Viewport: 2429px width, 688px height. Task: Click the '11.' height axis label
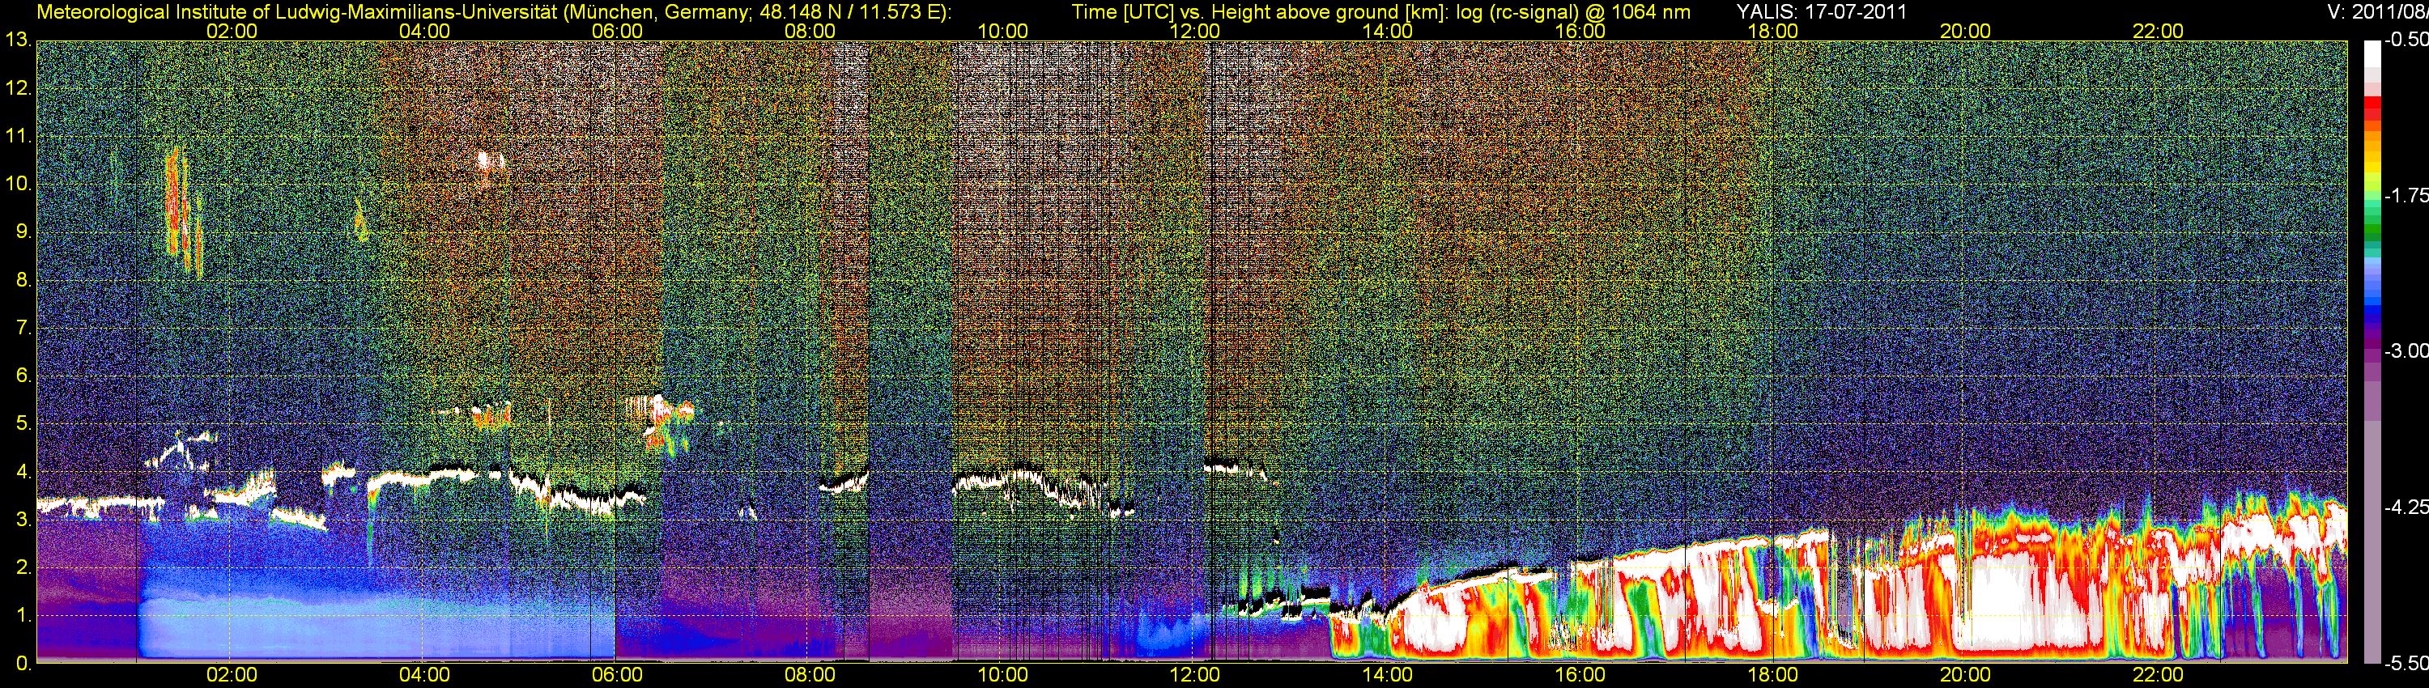tap(19, 137)
